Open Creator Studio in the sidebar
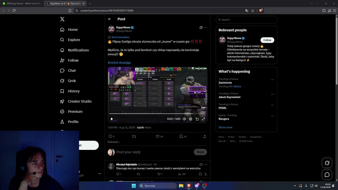The height and width of the screenshot is (190, 338). click(x=76, y=101)
